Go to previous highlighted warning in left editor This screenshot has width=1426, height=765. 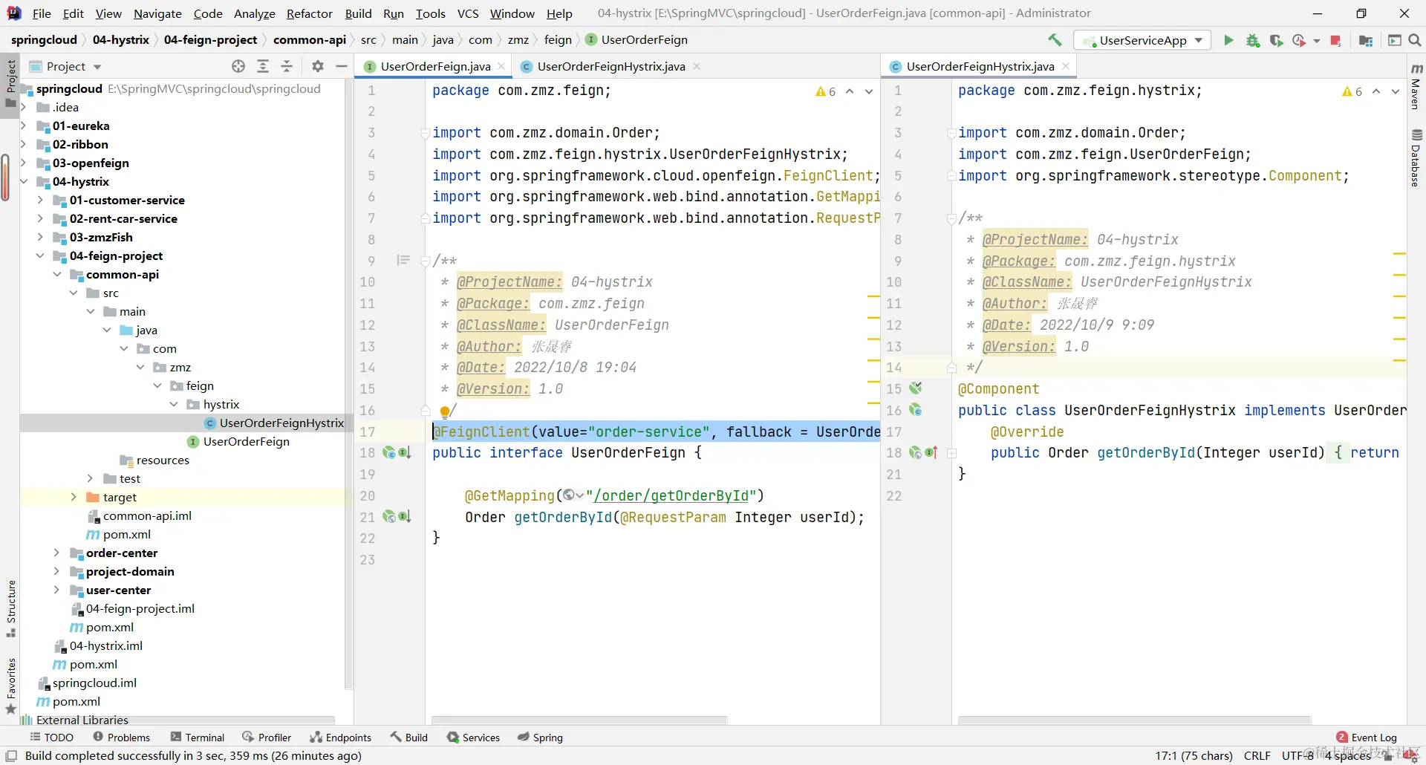click(850, 91)
